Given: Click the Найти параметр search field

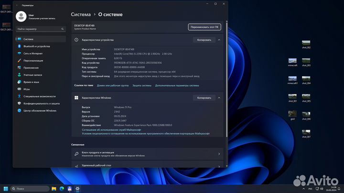Looking at the screenshot, I should (40, 29).
